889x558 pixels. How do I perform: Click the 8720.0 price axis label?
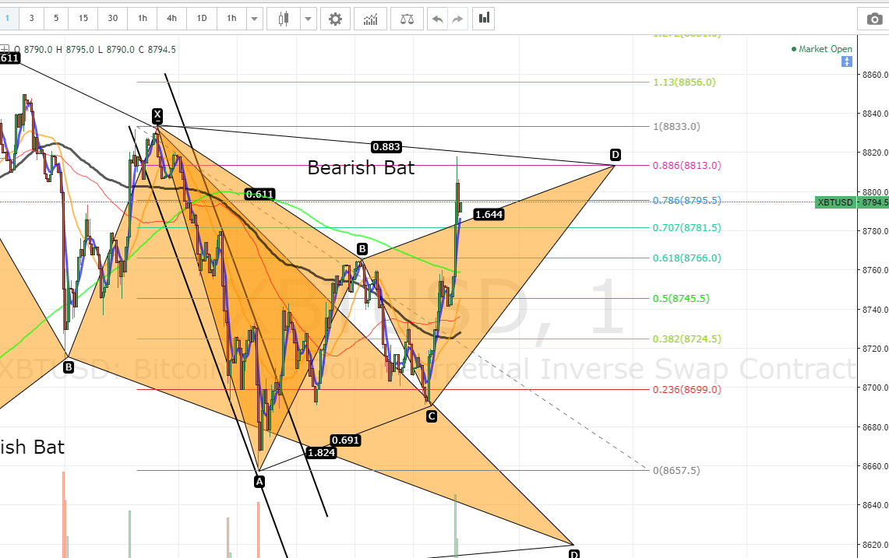(875, 349)
